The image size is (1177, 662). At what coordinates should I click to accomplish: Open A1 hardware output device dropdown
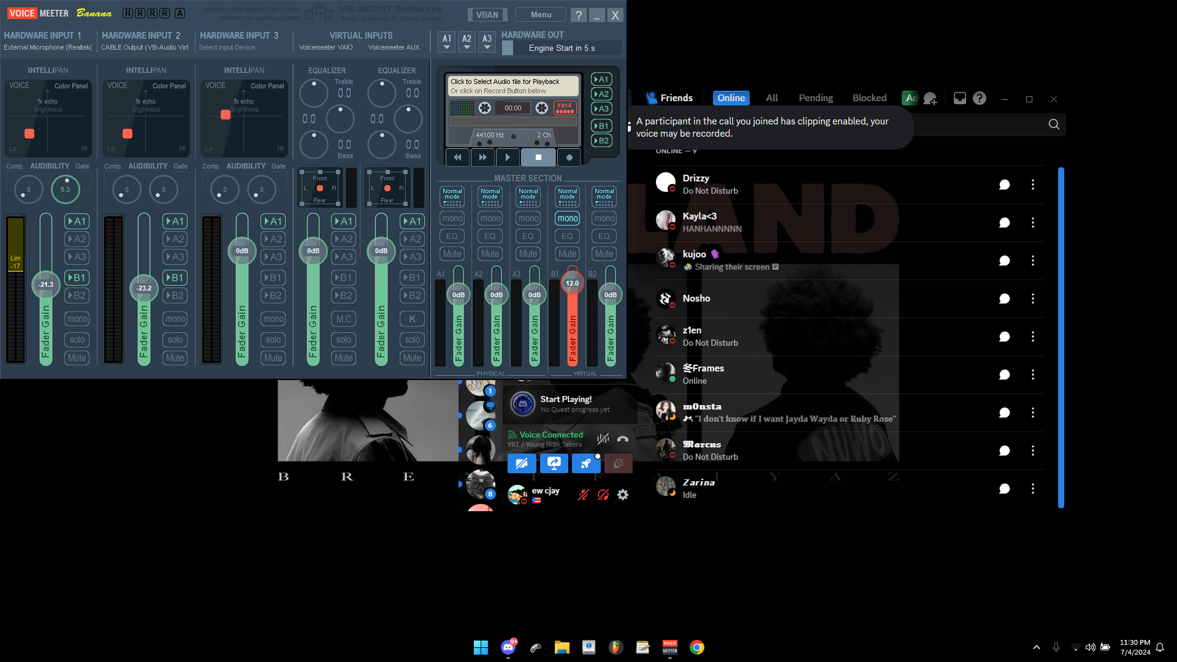[447, 42]
